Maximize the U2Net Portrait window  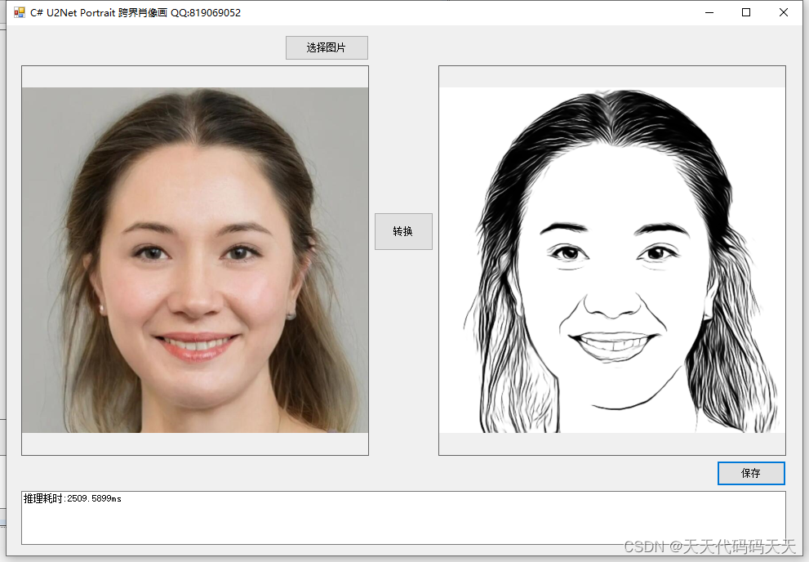tap(745, 12)
